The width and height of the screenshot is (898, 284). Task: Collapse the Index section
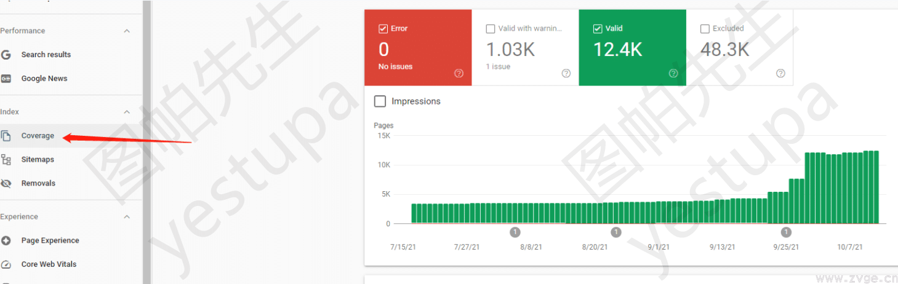coord(127,112)
